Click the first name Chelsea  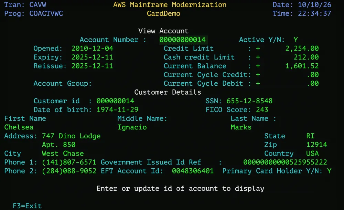tap(19, 127)
